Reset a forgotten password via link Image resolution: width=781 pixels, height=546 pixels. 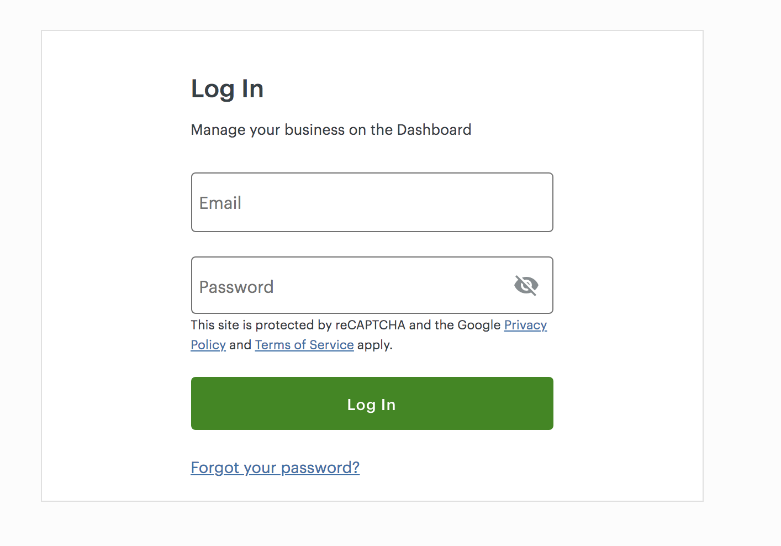(x=275, y=468)
